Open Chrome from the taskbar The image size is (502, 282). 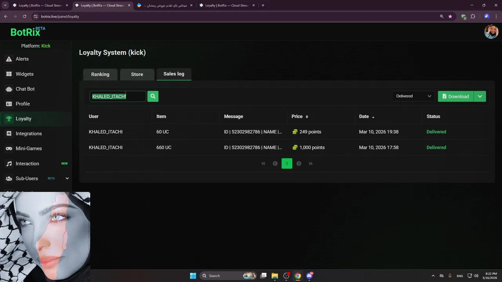pos(298,276)
